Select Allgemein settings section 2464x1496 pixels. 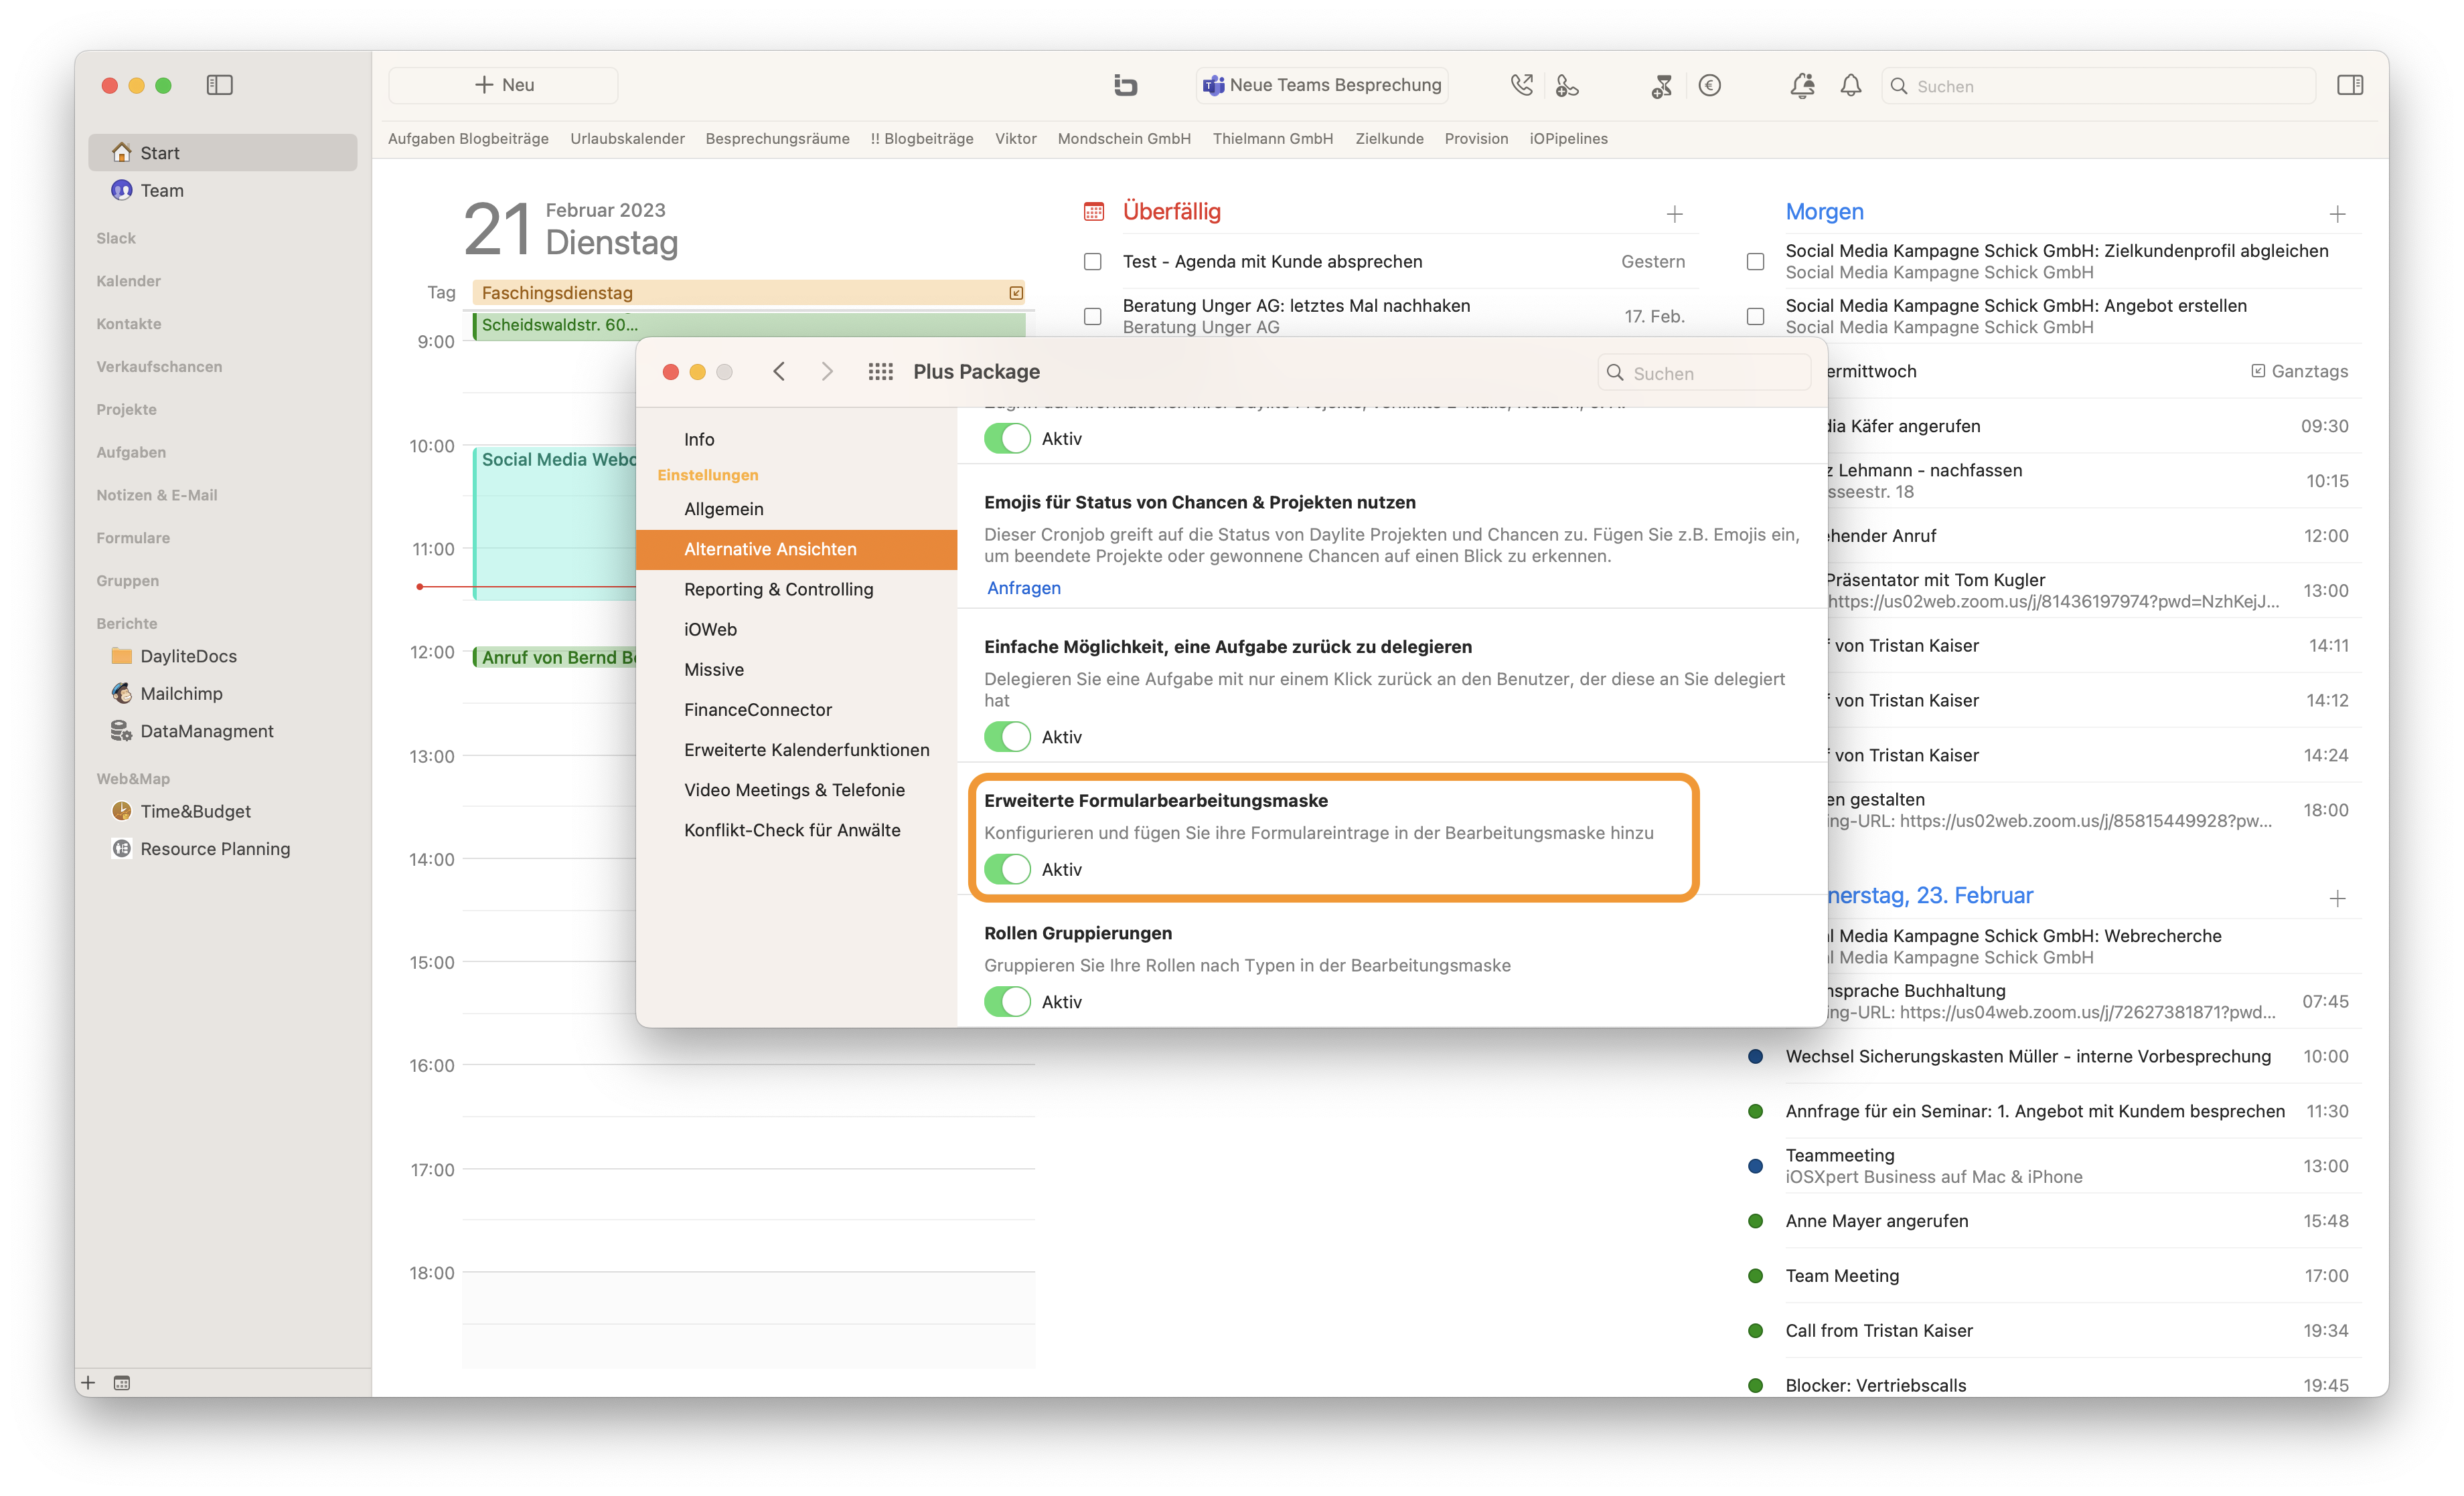(x=796, y=508)
